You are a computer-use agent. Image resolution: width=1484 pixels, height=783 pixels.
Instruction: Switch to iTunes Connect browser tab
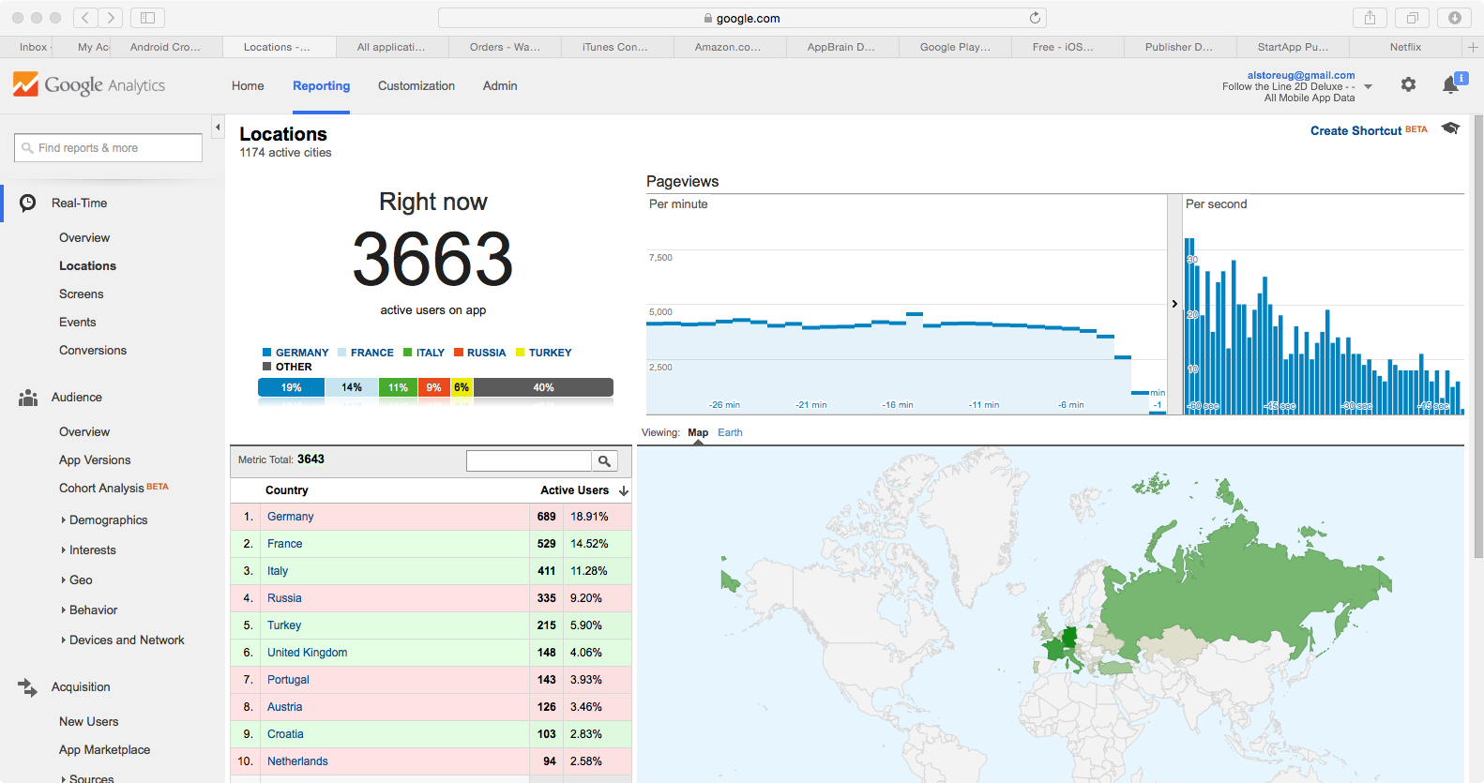click(617, 47)
